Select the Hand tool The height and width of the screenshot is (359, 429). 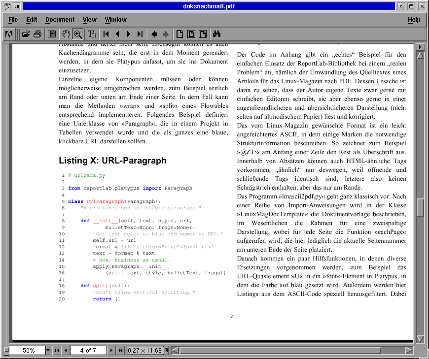66,34
